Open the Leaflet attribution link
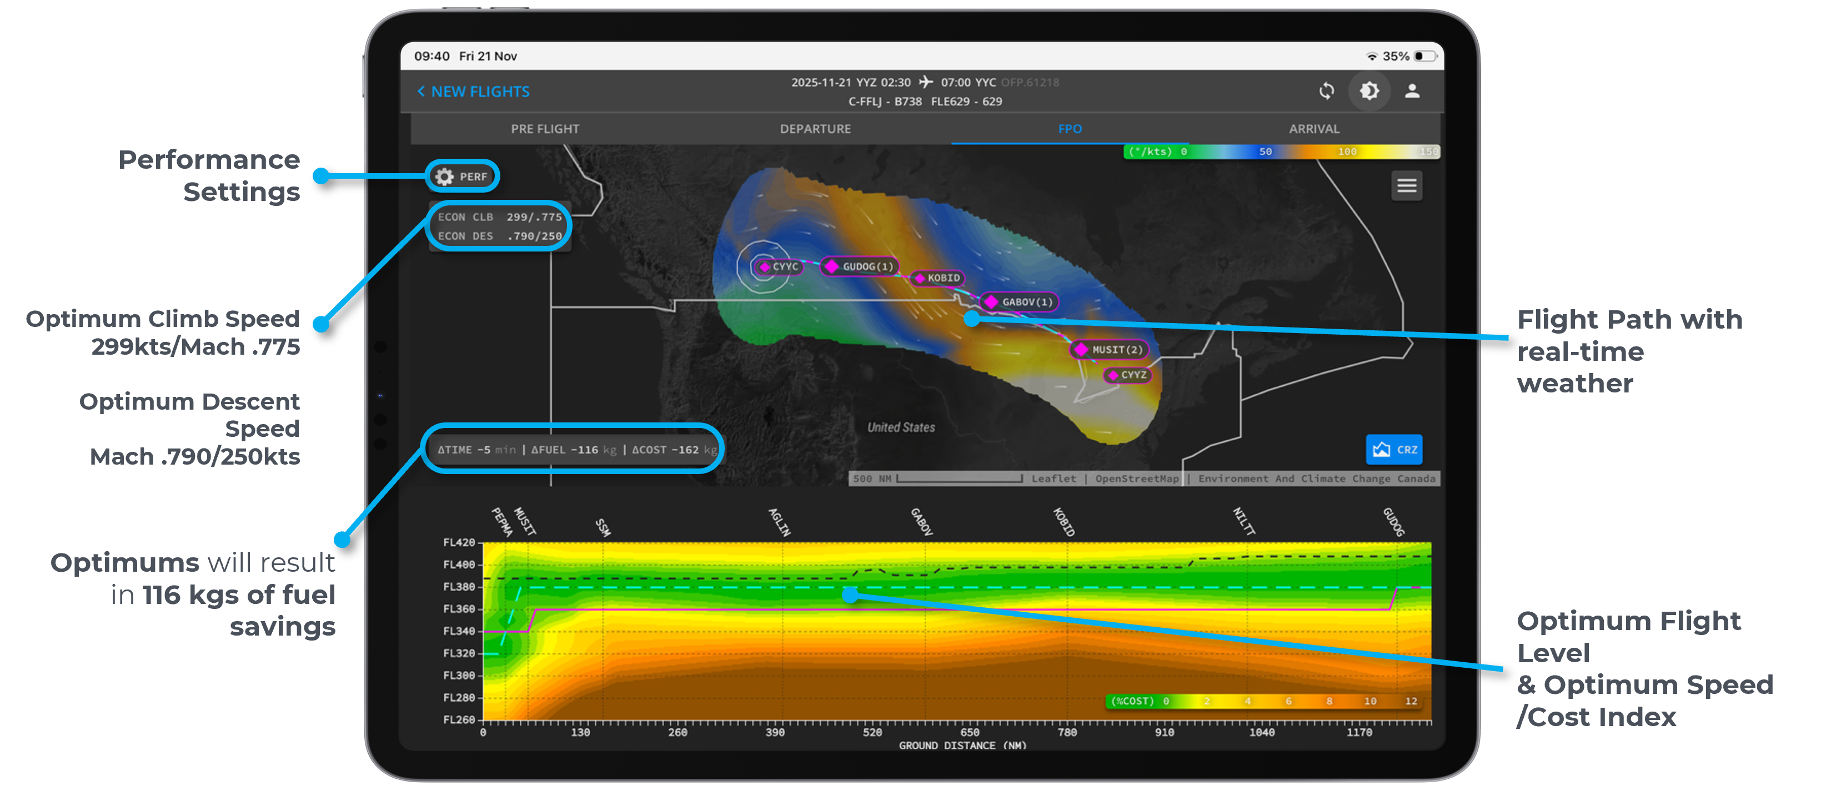Screen dimensions: 1831x791 click(x=1054, y=479)
